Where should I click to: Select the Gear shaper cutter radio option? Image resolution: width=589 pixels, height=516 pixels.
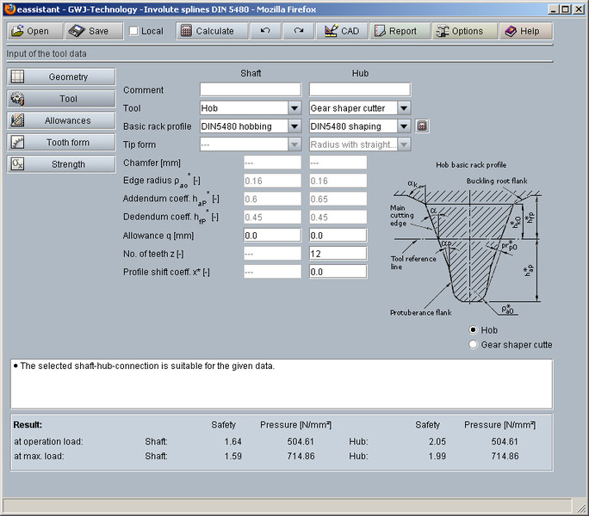coord(473,345)
